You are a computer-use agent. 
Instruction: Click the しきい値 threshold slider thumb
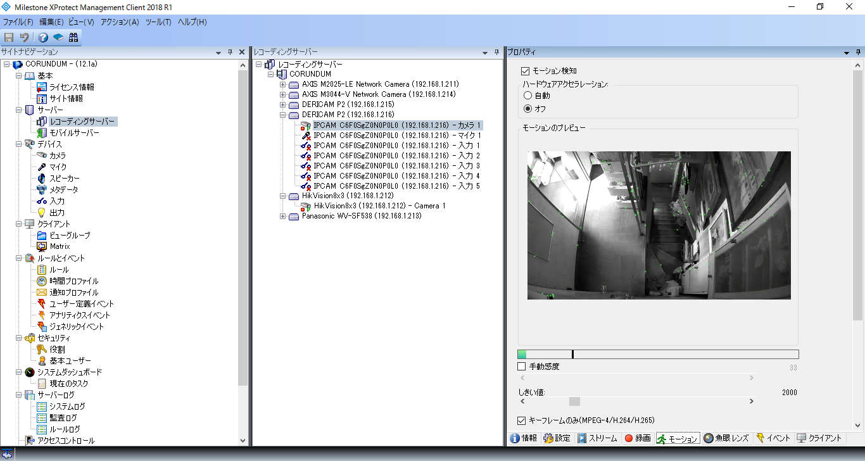[574, 401]
